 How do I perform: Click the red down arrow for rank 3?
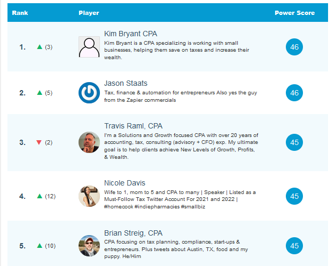pyautogui.click(x=39, y=142)
